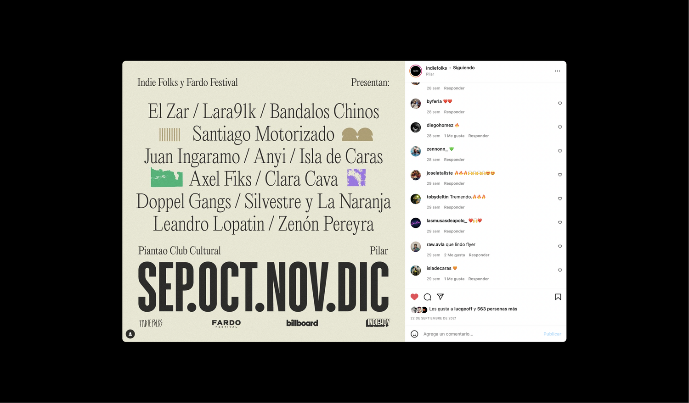Image resolution: width=689 pixels, height=403 pixels.
Task: Open the comment bubble icon
Action: tap(427, 297)
